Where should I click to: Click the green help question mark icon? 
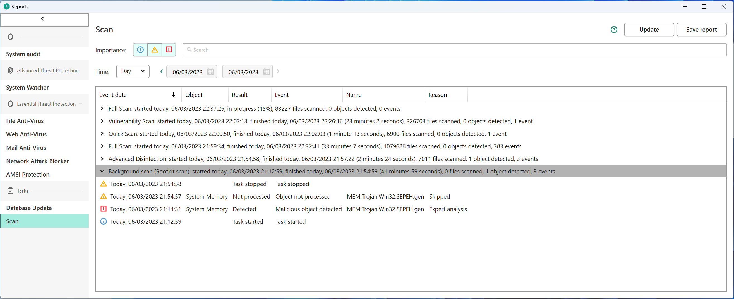(614, 30)
